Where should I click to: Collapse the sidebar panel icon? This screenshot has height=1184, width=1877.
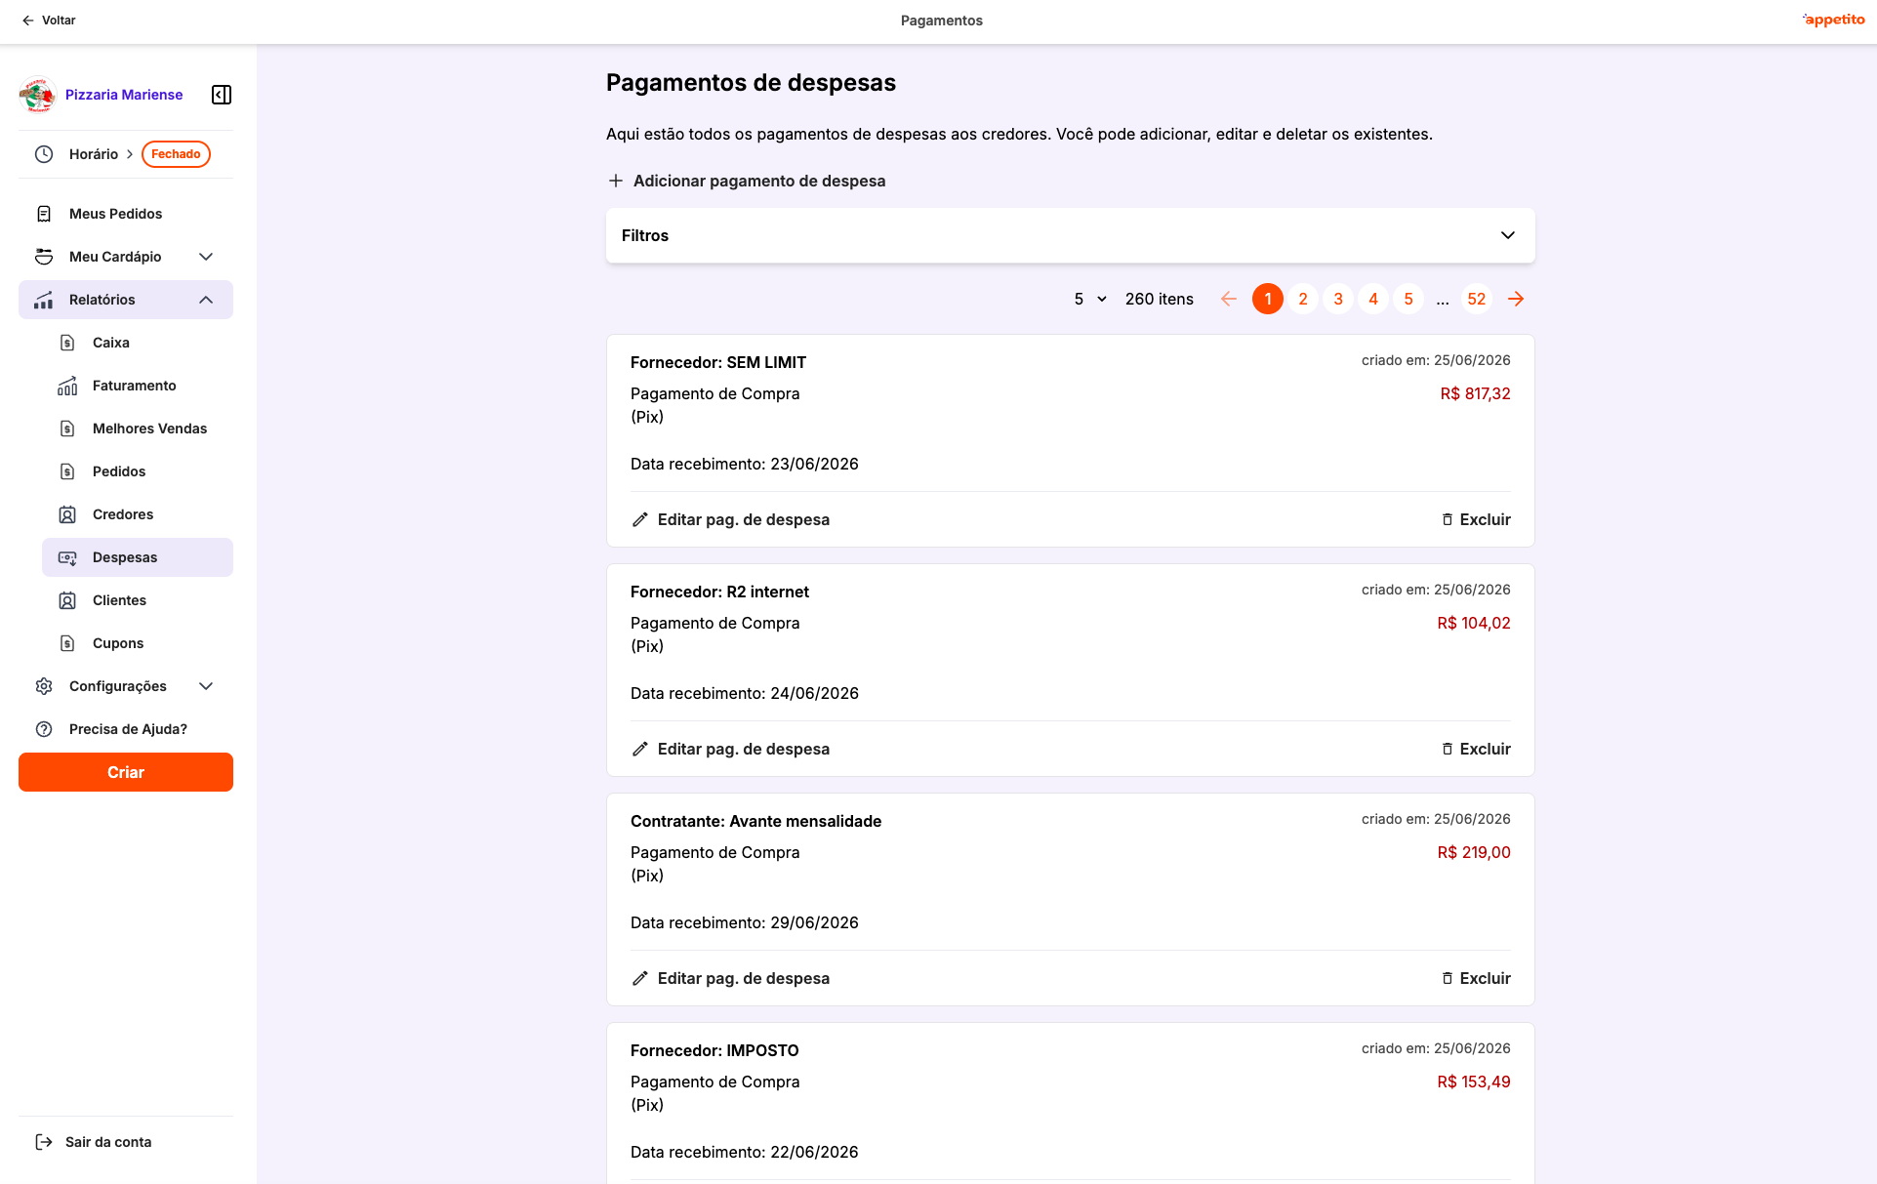[222, 95]
